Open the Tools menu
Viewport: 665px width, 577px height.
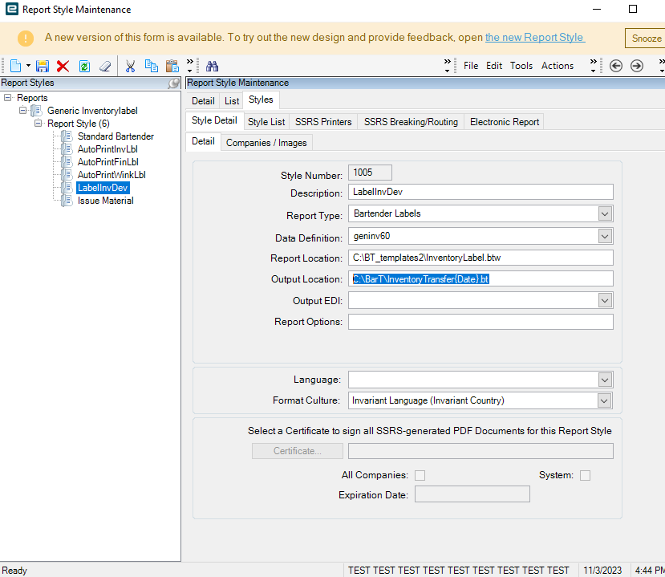point(521,66)
